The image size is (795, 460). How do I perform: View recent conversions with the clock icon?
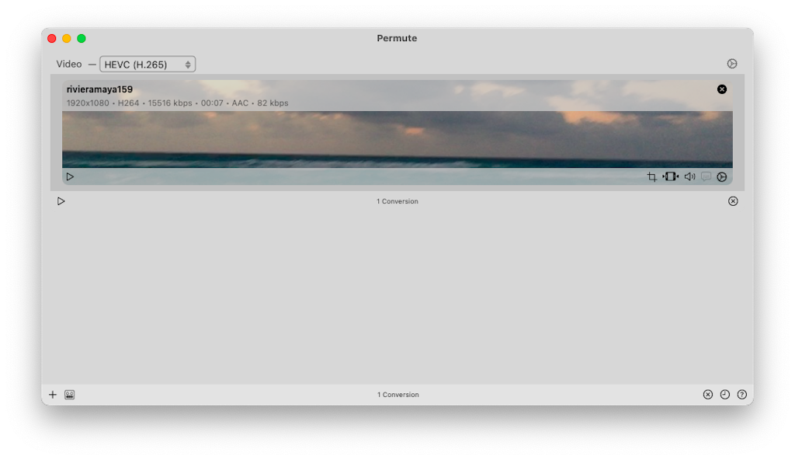click(724, 394)
